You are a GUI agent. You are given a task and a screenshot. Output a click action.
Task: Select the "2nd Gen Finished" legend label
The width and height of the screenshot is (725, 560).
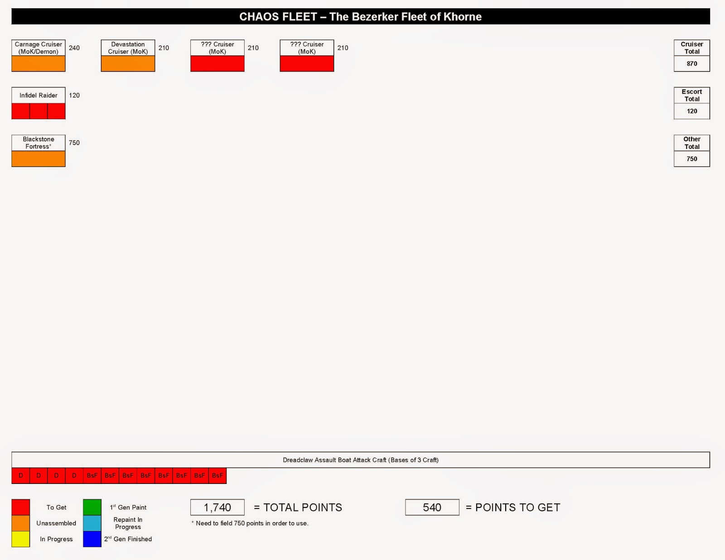click(128, 539)
